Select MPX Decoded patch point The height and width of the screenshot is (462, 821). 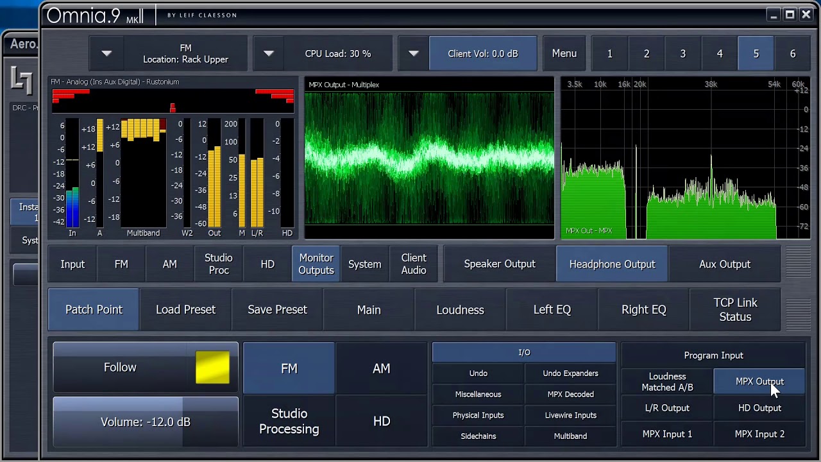pos(570,394)
